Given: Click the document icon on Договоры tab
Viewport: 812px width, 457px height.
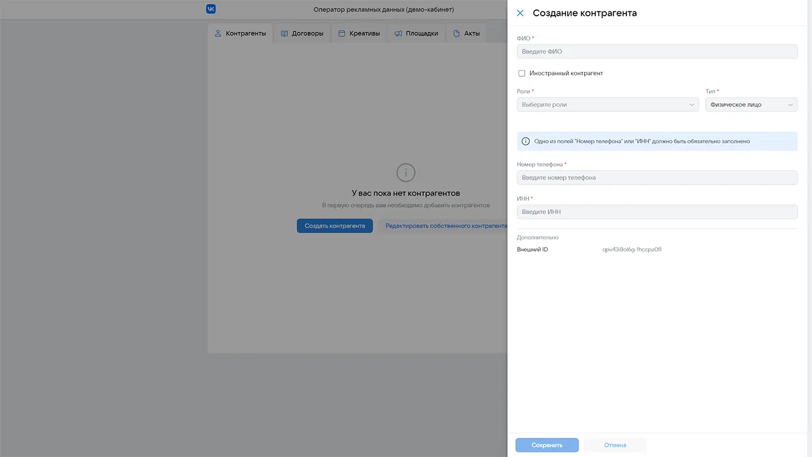Looking at the screenshot, I should tap(284, 34).
